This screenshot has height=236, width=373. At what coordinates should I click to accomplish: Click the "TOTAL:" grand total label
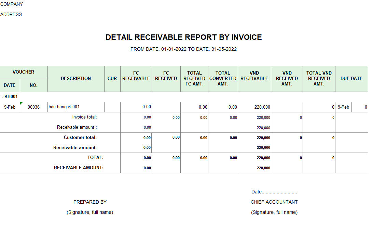click(x=95, y=158)
